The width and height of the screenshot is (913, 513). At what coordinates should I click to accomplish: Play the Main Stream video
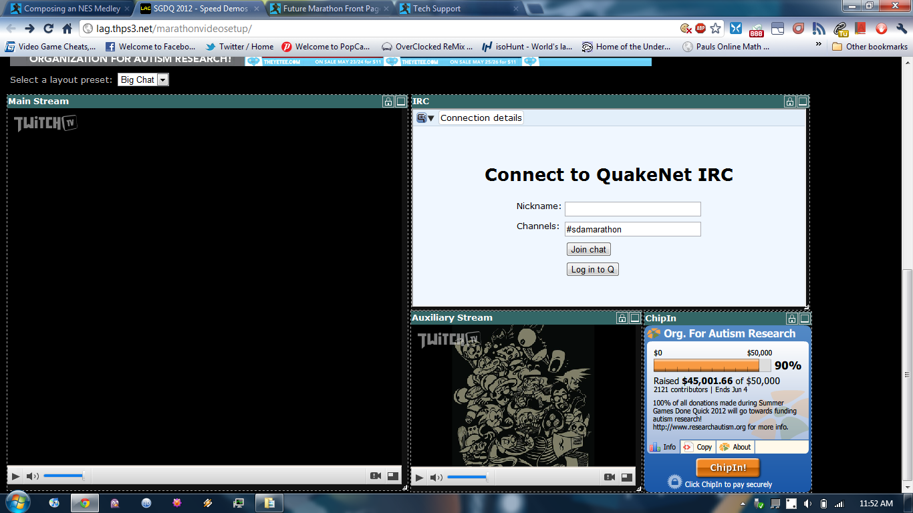pyautogui.click(x=15, y=476)
